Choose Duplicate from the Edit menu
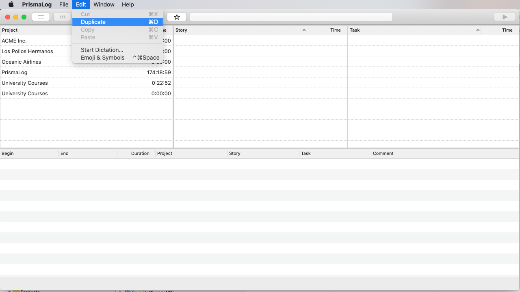Image resolution: width=520 pixels, height=292 pixels. click(118, 22)
